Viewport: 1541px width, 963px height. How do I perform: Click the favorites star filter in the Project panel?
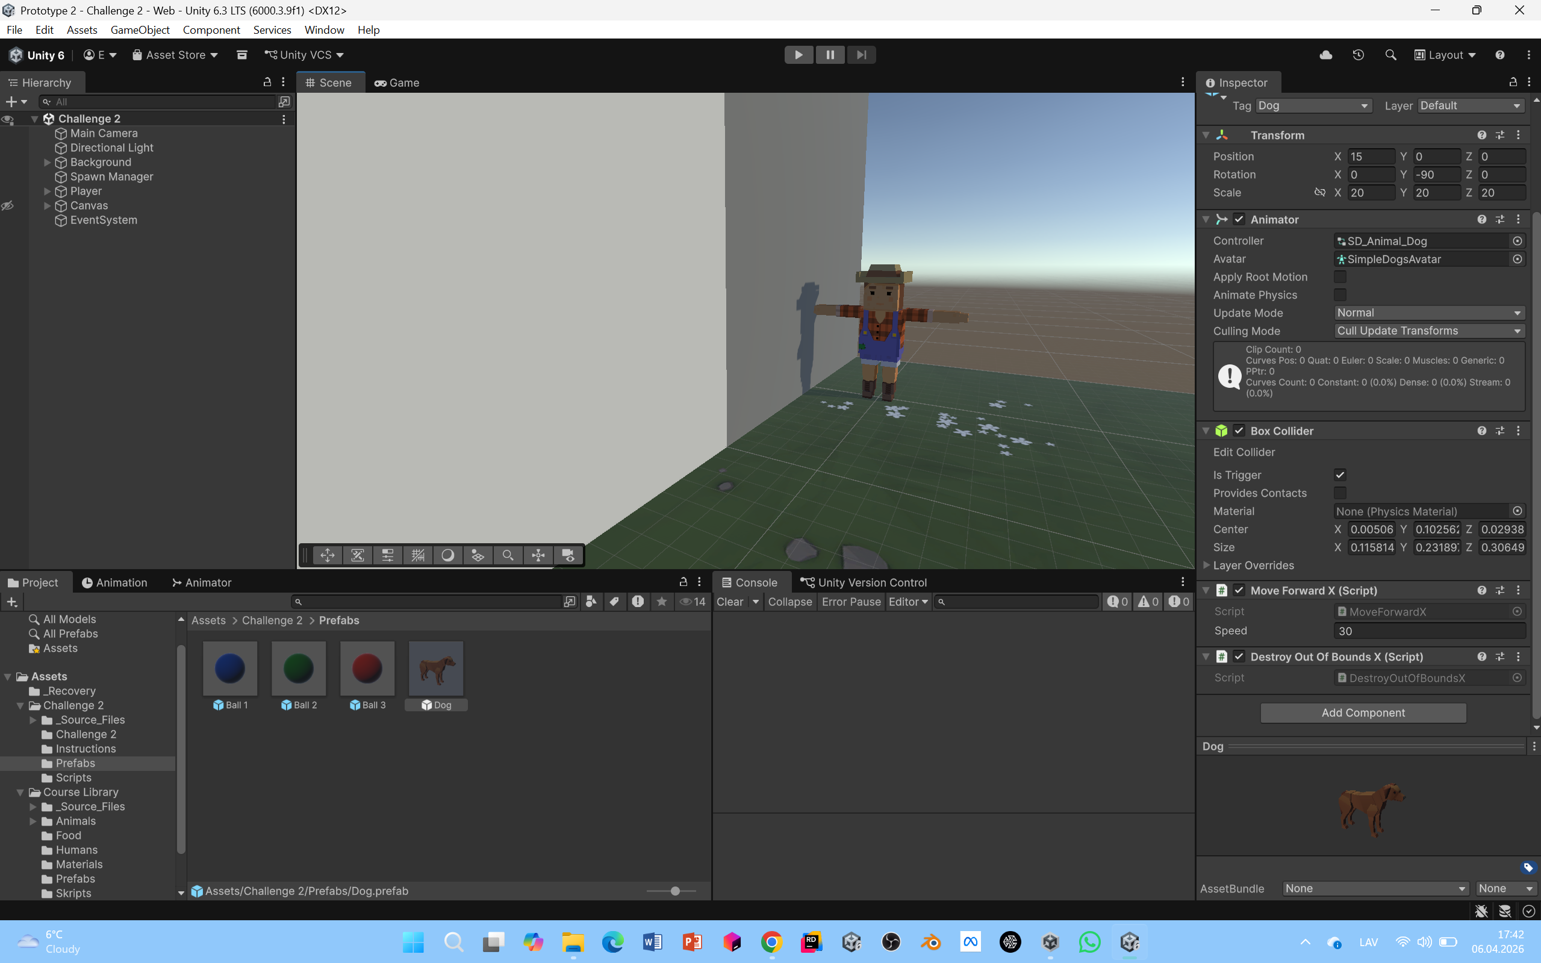click(662, 601)
